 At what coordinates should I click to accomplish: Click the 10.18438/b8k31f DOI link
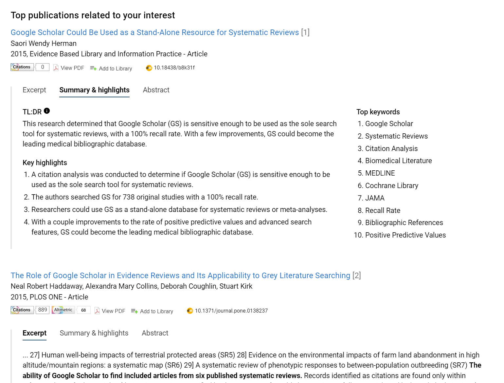click(x=174, y=67)
